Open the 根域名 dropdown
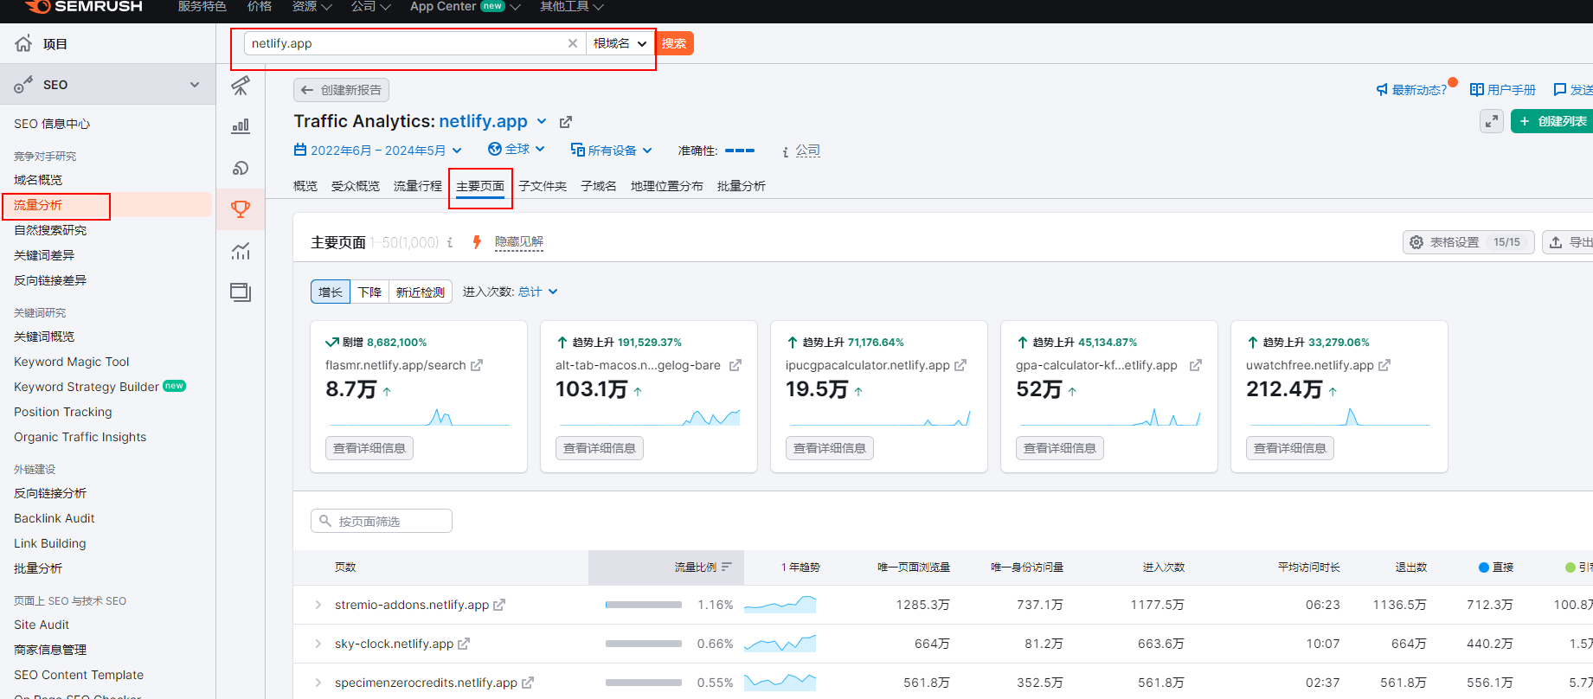Viewport: 1593px width, 699px height. point(620,43)
